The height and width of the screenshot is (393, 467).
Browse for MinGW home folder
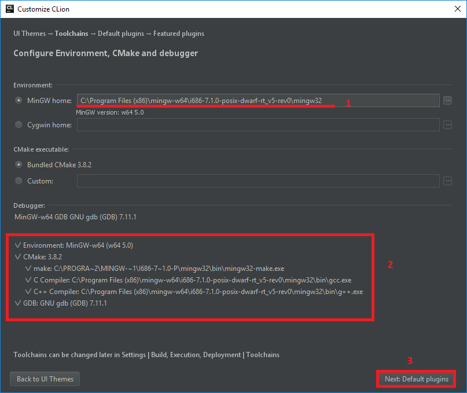[x=447, y=100]
